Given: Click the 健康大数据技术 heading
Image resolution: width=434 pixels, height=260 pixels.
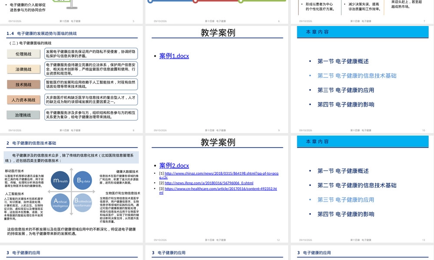Looking at the screenshot, I should click(x=127, y=172).
